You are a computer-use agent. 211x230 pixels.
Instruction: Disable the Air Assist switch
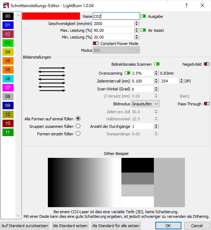(x=143, y=30)
